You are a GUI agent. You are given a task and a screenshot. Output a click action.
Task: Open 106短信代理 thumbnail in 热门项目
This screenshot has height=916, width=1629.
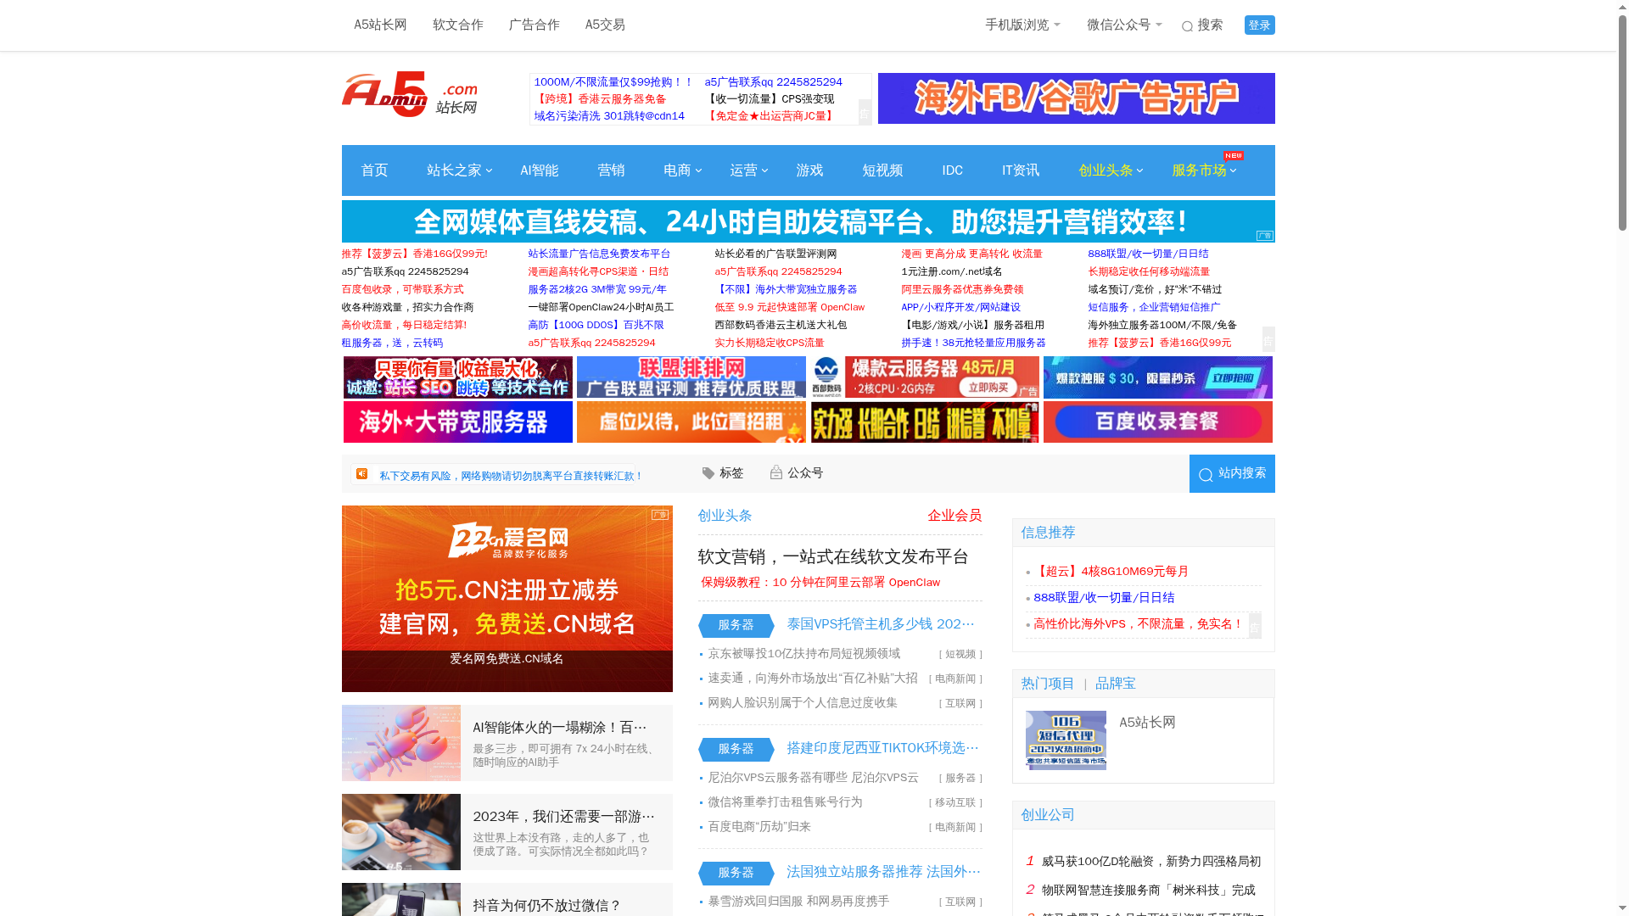1066,740
